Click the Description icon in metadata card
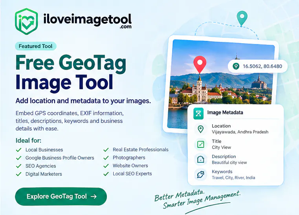 coord(200,159)
